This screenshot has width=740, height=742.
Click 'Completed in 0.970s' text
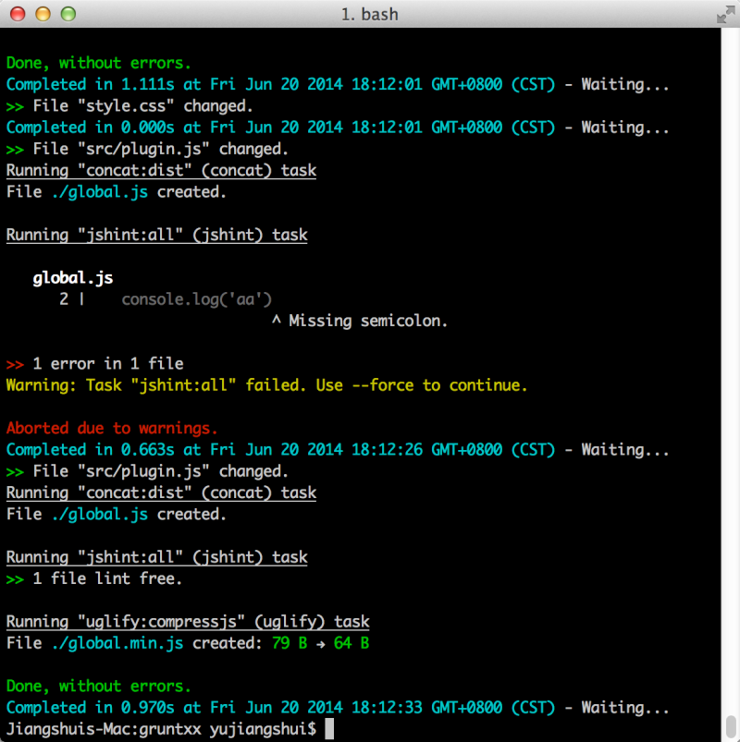[x=90, y=708]
